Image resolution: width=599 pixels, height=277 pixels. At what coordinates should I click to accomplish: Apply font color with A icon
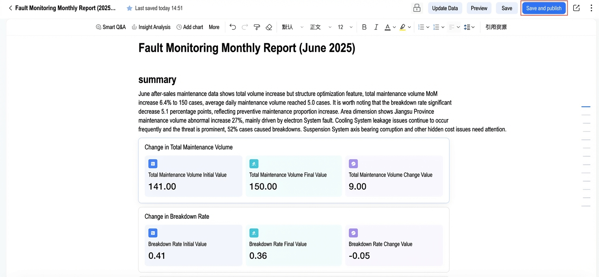click(x=388, y=27)
